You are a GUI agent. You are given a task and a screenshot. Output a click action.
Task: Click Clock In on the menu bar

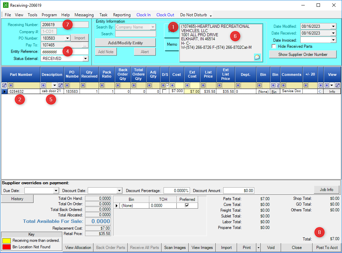(x=144, y=15)
